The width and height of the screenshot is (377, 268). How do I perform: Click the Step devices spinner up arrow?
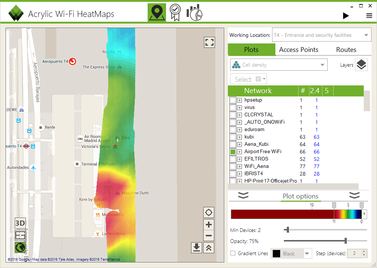click(x=364, y=251)
